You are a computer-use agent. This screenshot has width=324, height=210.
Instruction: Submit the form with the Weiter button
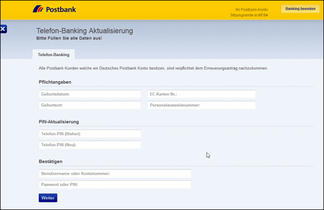48,198
